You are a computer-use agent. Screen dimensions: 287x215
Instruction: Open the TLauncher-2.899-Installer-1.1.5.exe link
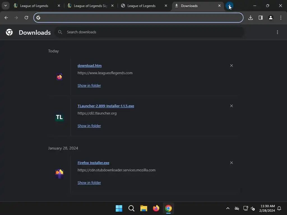point(106,106)
